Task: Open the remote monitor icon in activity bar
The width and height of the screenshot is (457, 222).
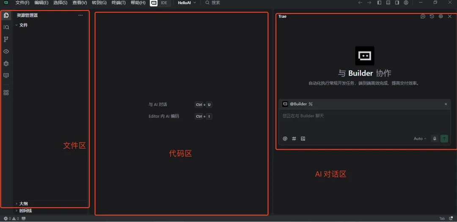Action: coord(6,75)
